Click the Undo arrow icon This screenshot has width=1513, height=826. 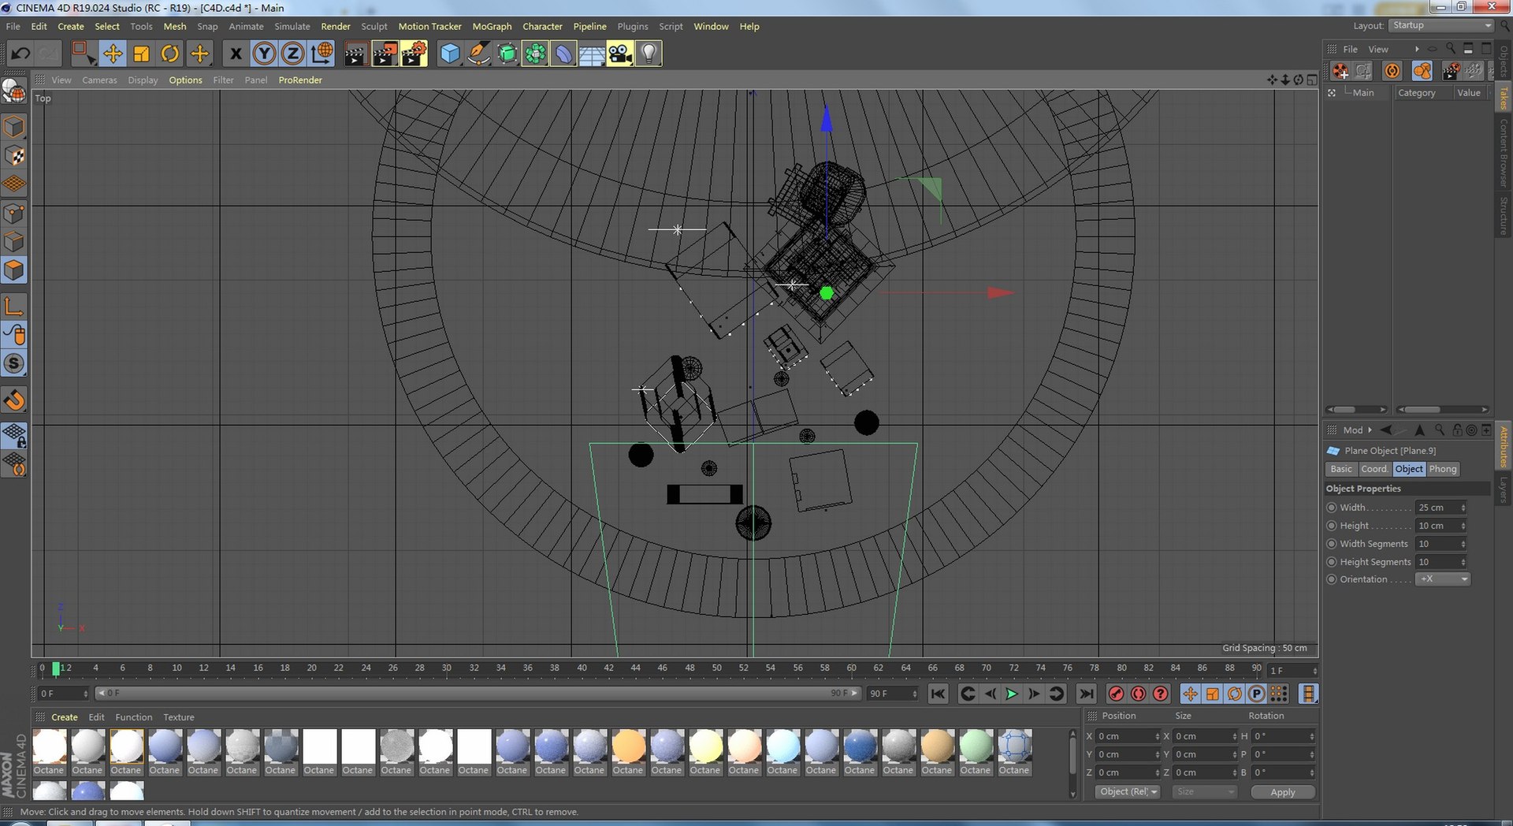[x=20, y=54]
